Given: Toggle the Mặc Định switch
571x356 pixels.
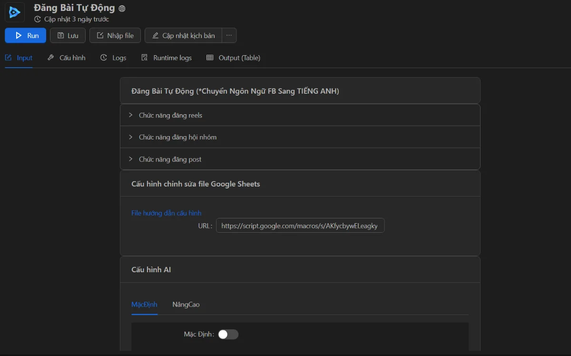Looking at the screenshot, I should coord(228,335).
